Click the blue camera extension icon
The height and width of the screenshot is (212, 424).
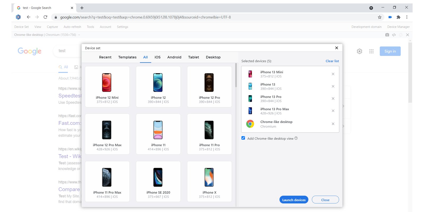point(390,17)
